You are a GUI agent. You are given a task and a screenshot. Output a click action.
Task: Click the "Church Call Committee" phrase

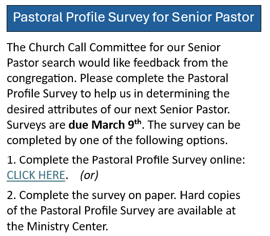pyautogui.click(x=87, y=47)
